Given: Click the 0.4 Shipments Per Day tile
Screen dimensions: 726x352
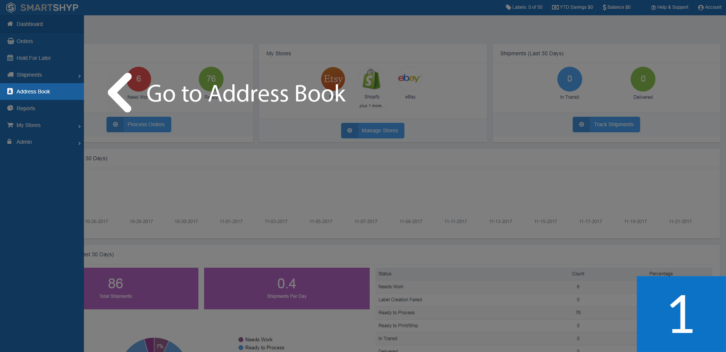Looking at the screenshot, I should point(287,288).
